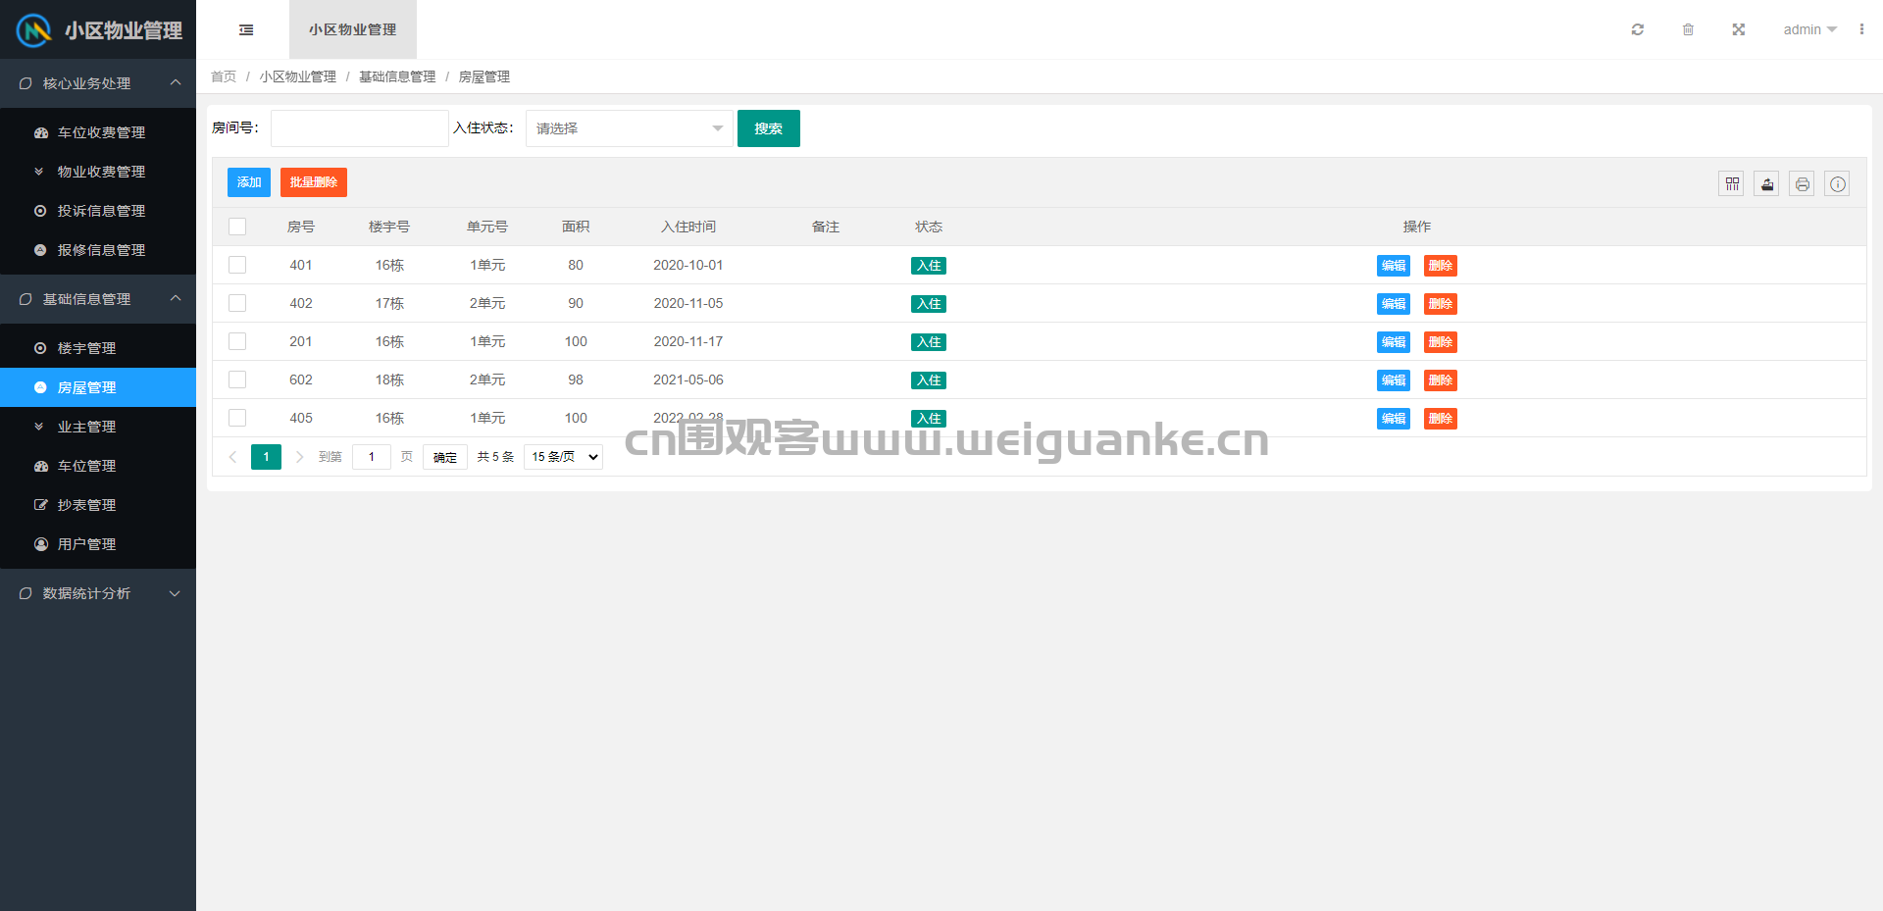Open the admin user dropdown
1883x911 pixels.
click(1809, 29)
